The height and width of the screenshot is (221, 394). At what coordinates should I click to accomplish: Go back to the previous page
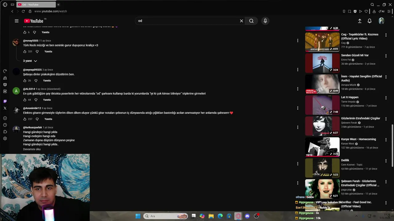(12, 11)
